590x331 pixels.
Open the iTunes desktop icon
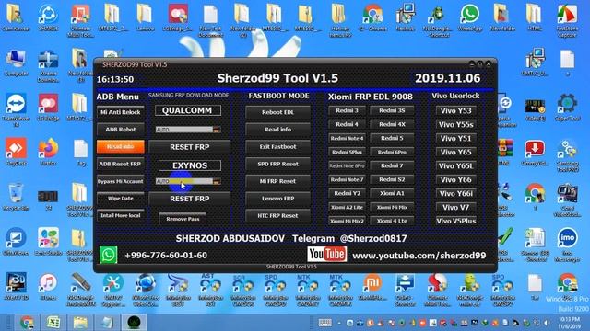tap(48, 287)
